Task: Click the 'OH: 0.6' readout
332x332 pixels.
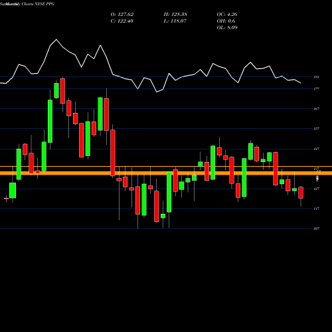Action: click(226, 21)
